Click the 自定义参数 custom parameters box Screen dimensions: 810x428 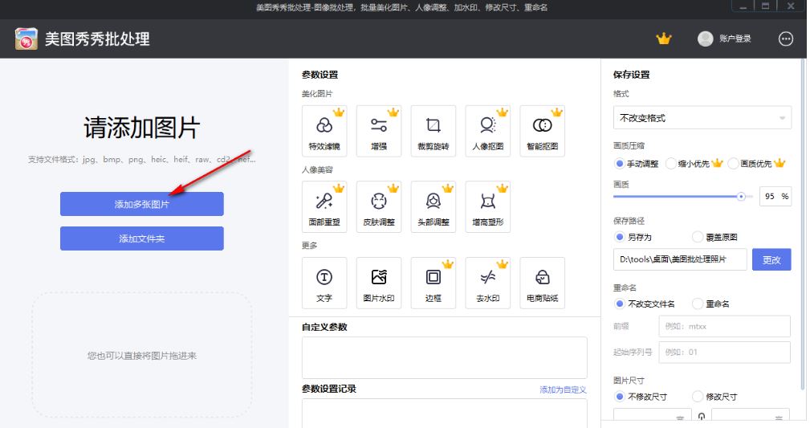[x=444, y=357]
